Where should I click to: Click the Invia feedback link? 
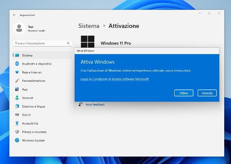[95, 105]
